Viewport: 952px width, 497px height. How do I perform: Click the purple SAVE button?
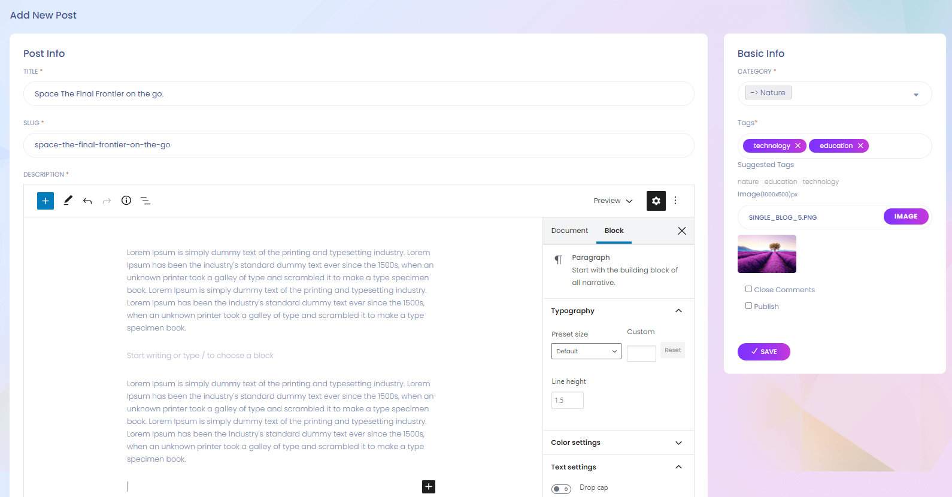pos(763,351)
